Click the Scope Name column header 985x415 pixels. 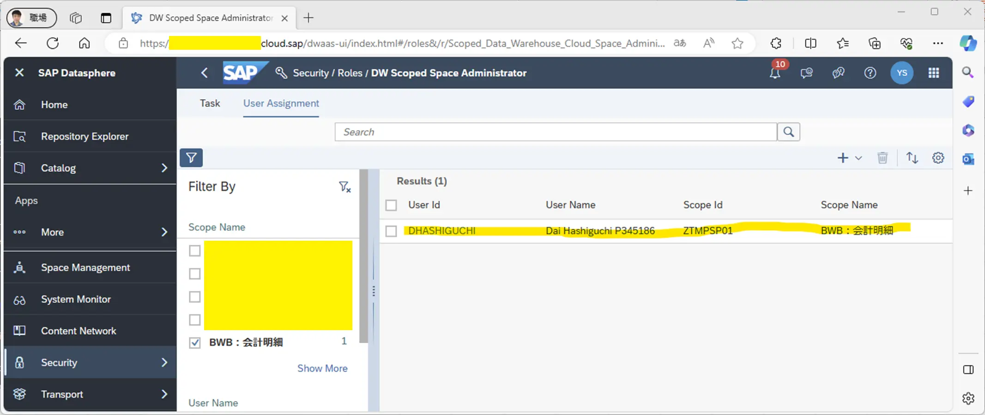pyautogui.click(x=849, y=205)
